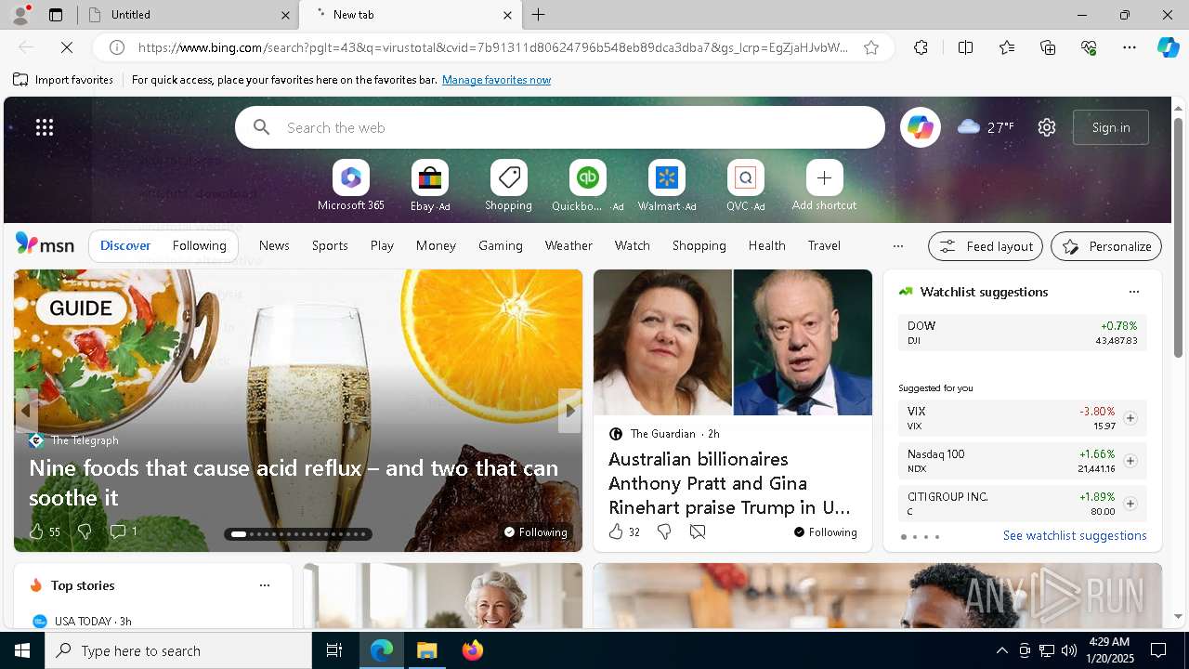Open Windows Start menu

click(x=22, y=650)
